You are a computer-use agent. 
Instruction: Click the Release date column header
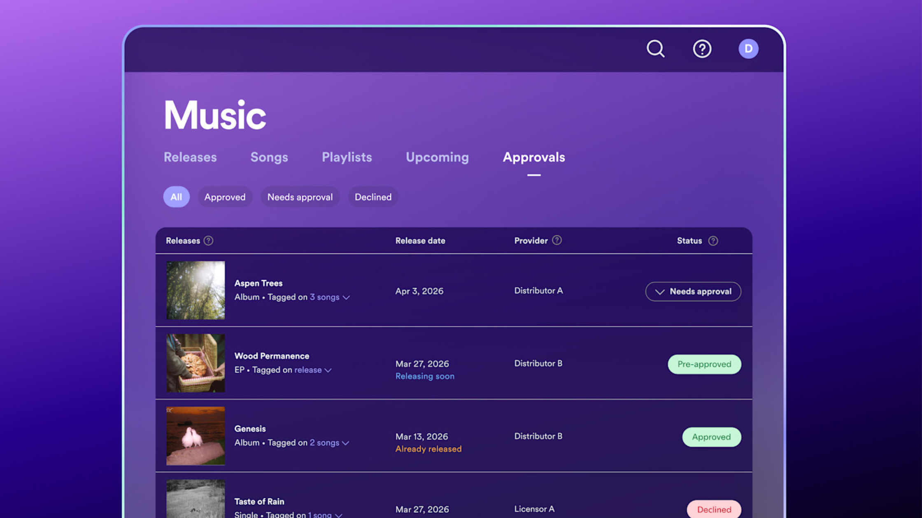420,241
